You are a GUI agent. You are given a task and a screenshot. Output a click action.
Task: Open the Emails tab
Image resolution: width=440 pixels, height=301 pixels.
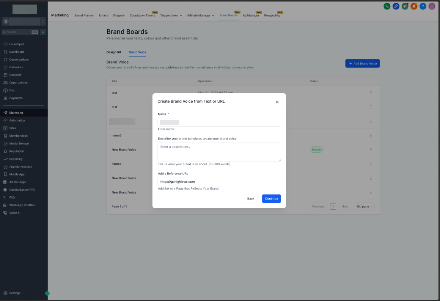pos(103,16)
